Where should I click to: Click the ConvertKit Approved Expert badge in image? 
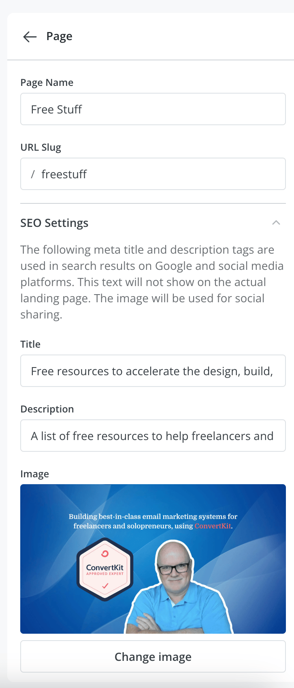[105, 569]
